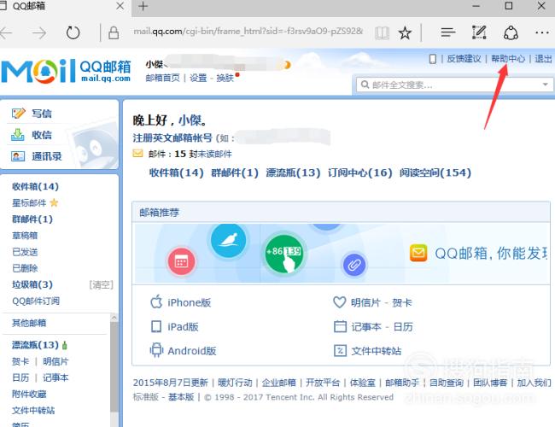
Task: Click the browser back arrow
Action: [x=6, y=33]
